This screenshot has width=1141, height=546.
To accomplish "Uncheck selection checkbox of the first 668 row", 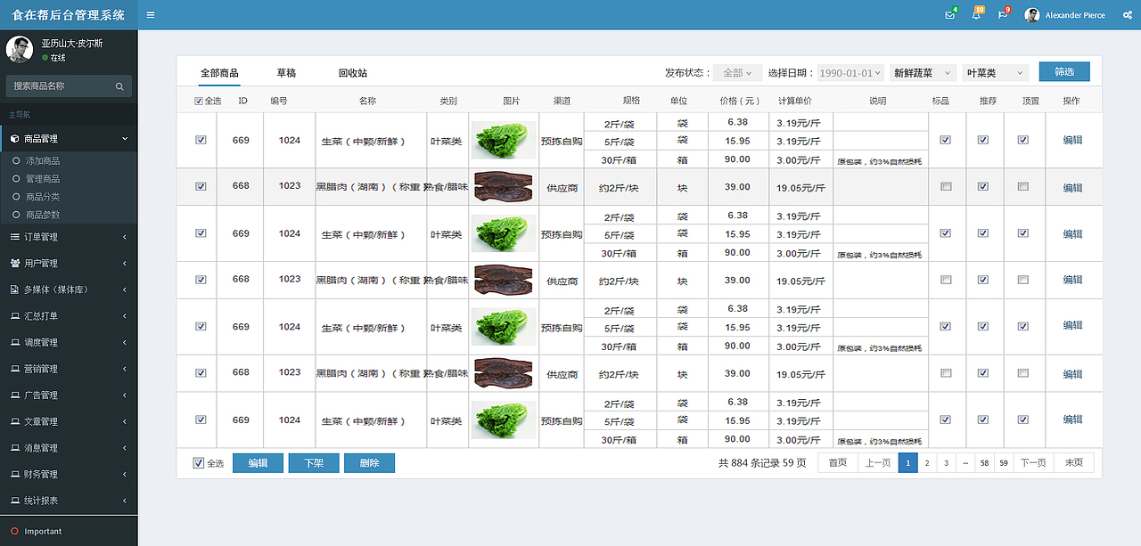I will pyautogui.click(x=201, y=186).
